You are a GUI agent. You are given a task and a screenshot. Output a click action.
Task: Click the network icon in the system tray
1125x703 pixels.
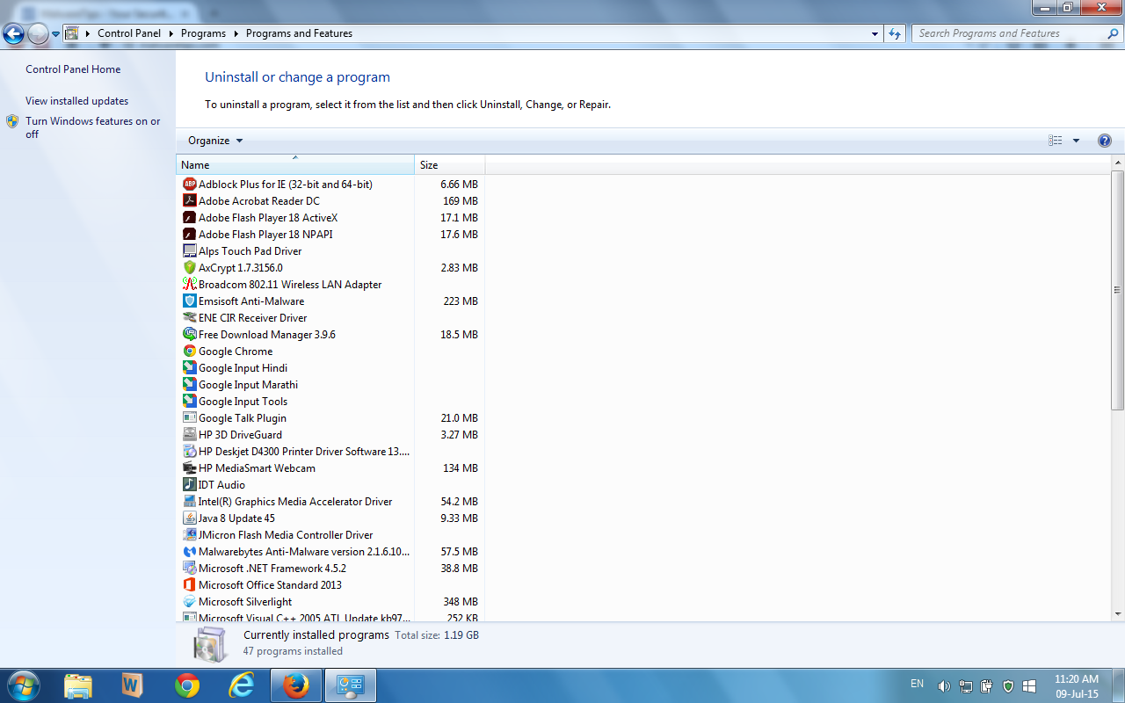pos(966,686)
